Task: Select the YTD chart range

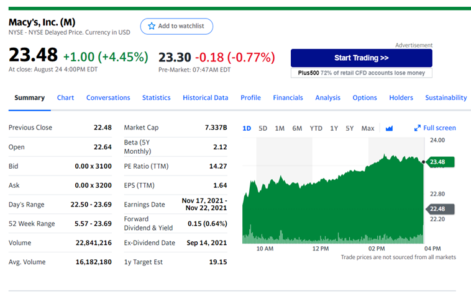Action: 316,128
